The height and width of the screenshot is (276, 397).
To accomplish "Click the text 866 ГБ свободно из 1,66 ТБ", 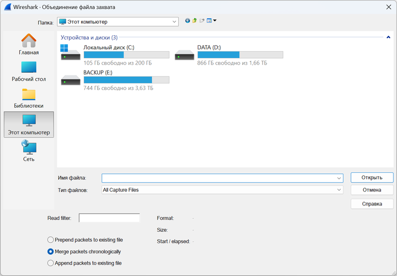I will (232, 63).
